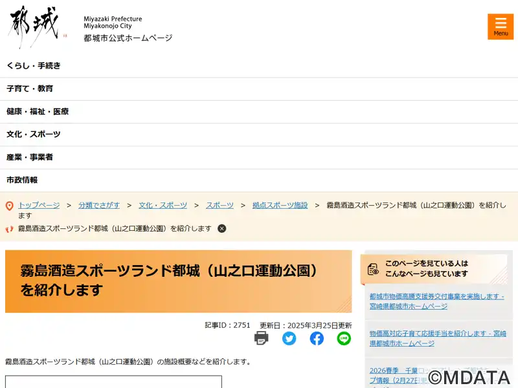Click the document icon in related pages header

[374, 269]
